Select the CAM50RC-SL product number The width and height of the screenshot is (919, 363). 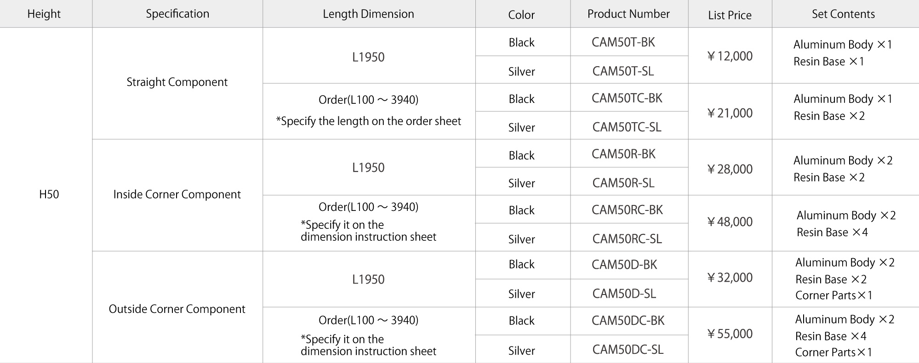pyautogui.click(x=627, y=239)
